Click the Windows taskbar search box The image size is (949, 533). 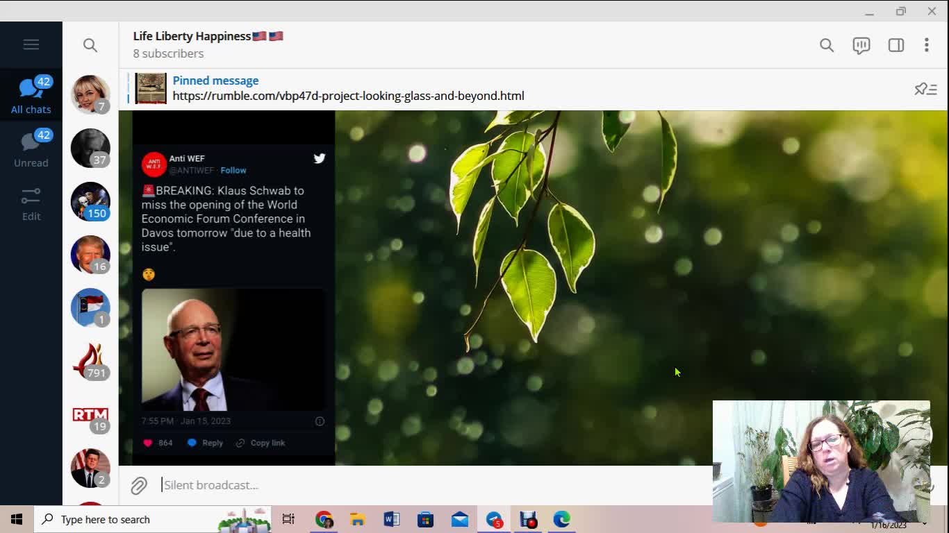[x=153, y=519]
